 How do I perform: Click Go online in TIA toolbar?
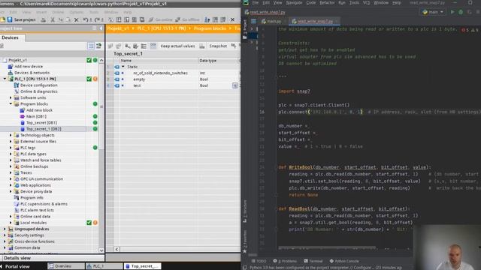click(160, 19)
